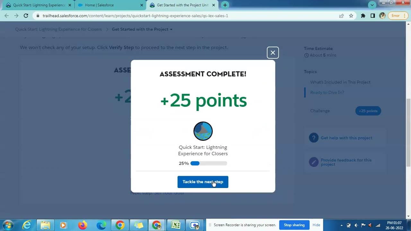Click the site lock icon in address bar
411x231 pixels.
point(38,16)
